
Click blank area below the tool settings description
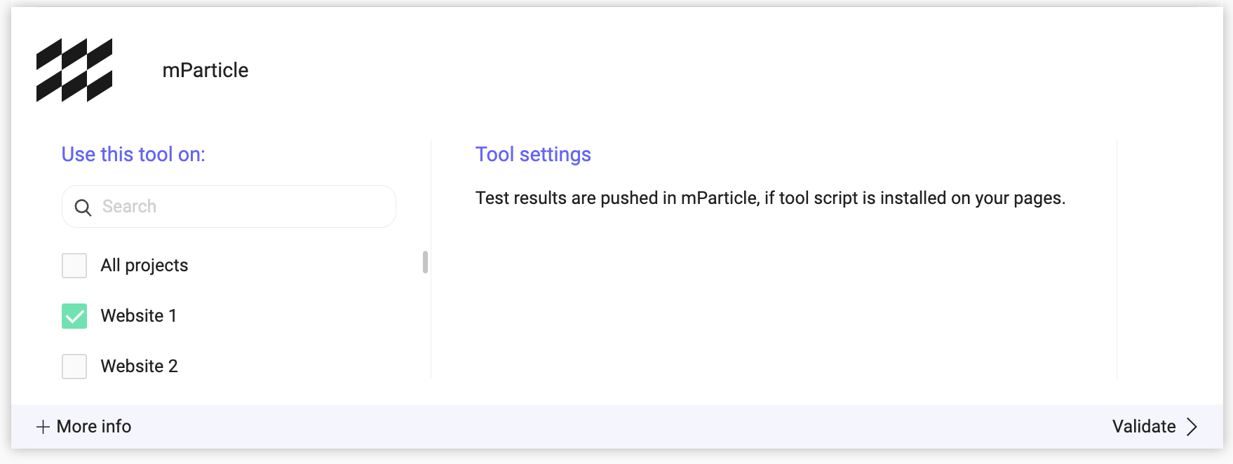(x=772, y=301)
